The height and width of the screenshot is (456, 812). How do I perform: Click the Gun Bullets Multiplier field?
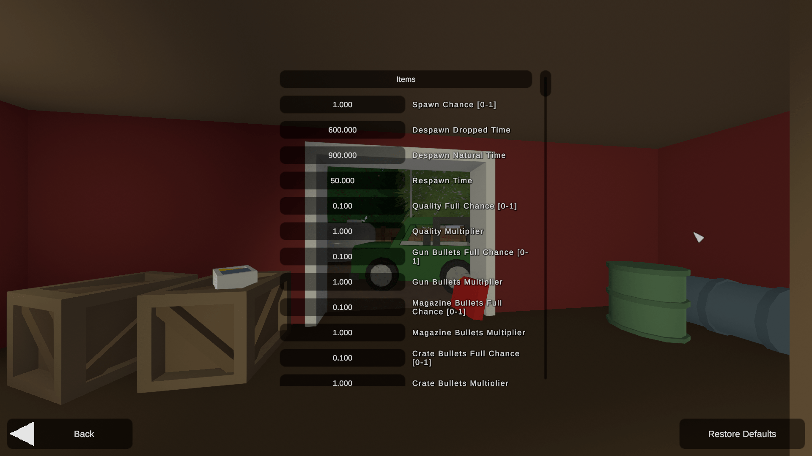(343, 282)
